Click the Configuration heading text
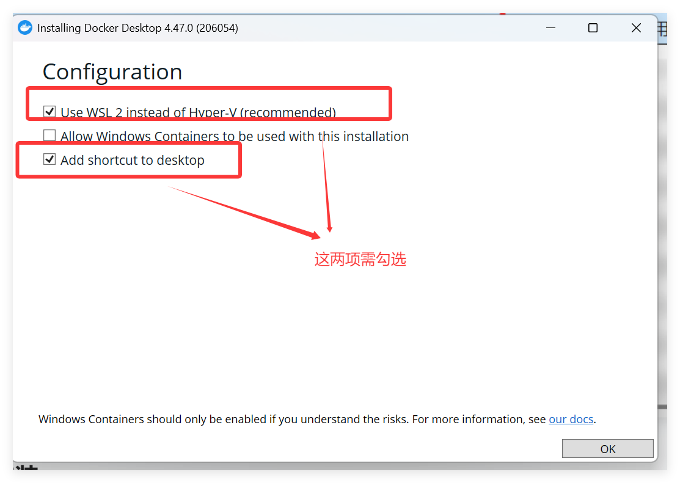Viewport: 680px width, 483px height. [112, 72]
